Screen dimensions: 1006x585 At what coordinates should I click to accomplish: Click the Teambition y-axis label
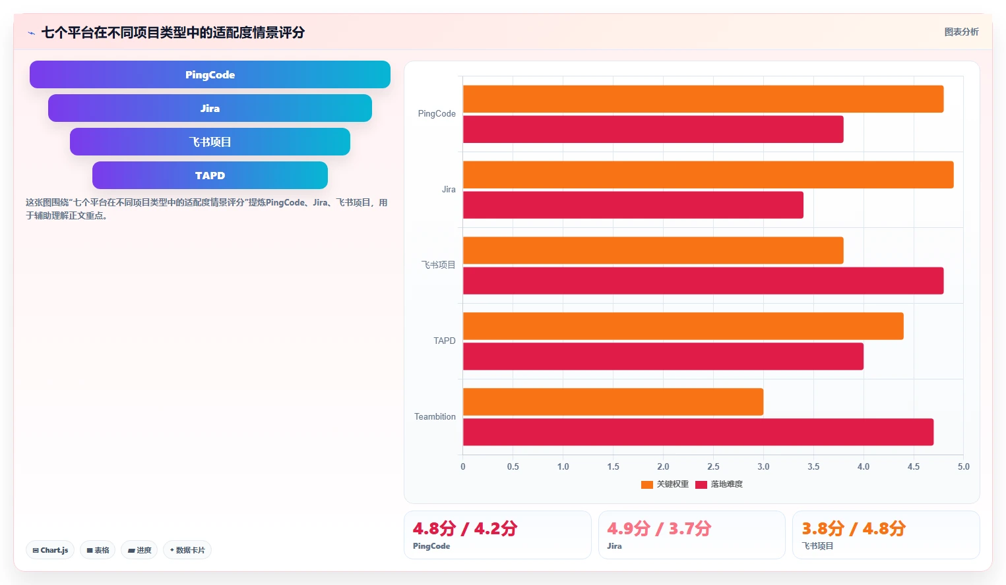[435, 417]
